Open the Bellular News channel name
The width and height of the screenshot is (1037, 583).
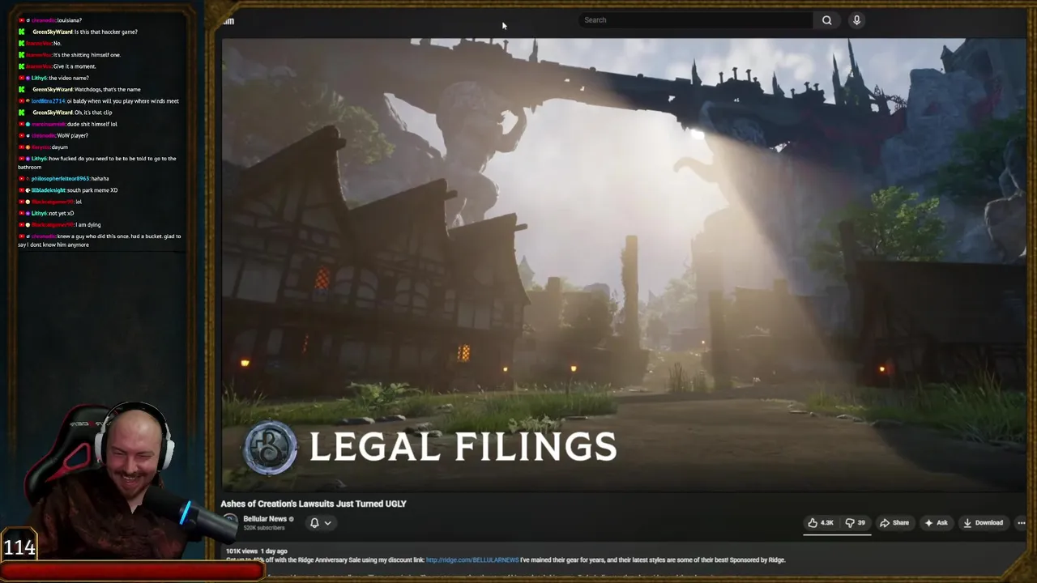(265, 519)
